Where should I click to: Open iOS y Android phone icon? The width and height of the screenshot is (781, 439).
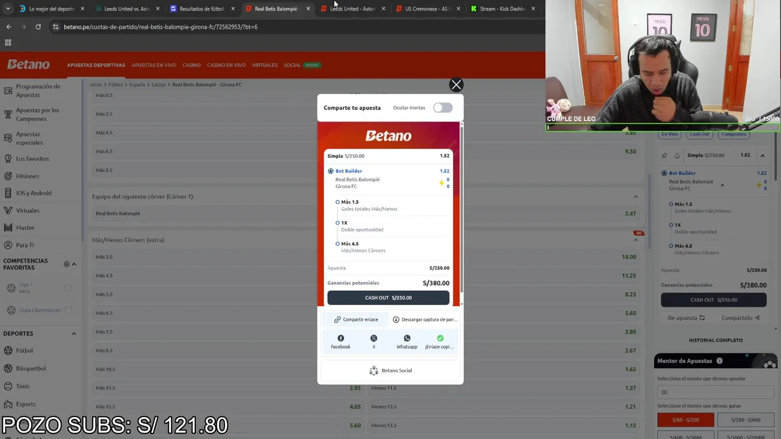pyautogui.click(x=8, y=193)
